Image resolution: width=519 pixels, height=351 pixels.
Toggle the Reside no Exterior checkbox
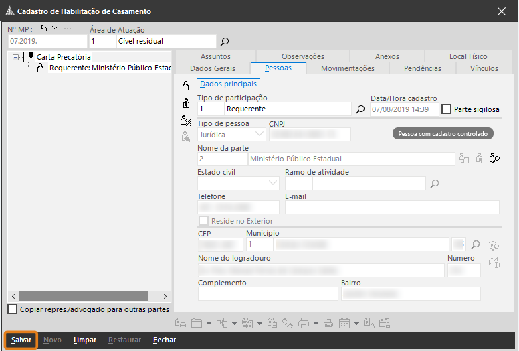(203, 221)
